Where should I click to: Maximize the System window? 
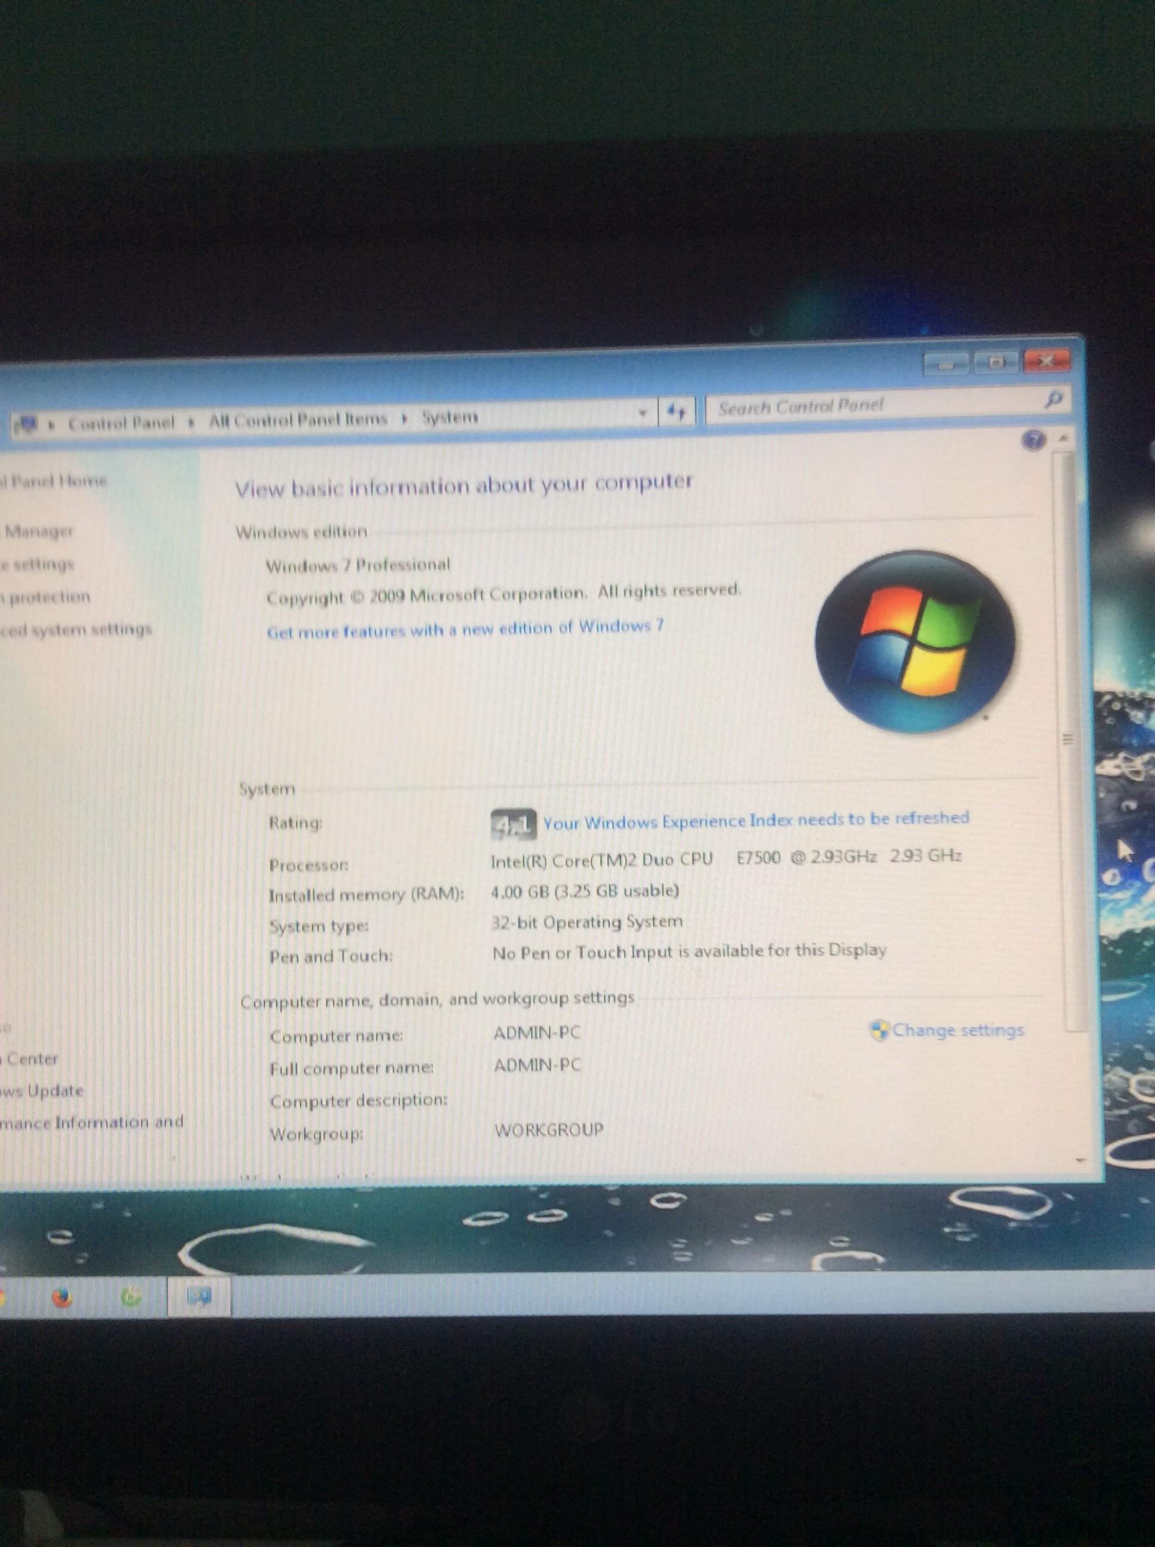(x=996, y=362)
